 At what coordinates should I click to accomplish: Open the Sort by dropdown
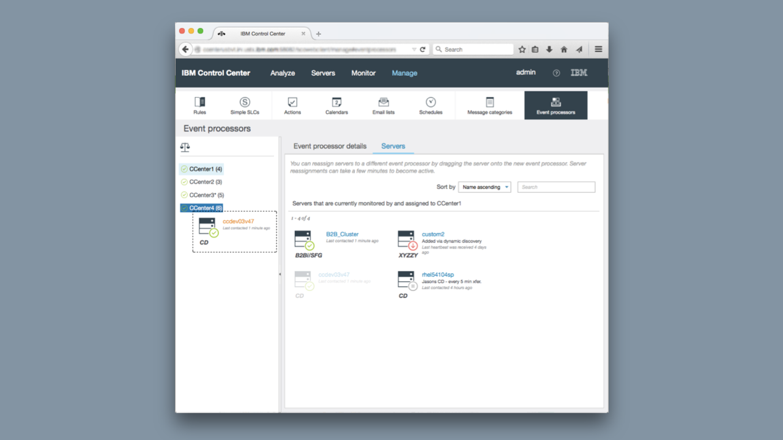tap(484, 187)
